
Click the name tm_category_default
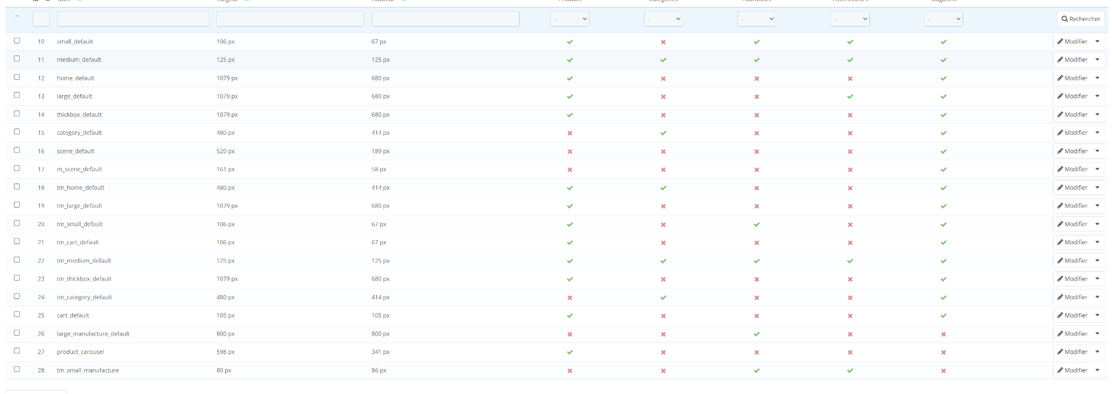click(84, 297)
